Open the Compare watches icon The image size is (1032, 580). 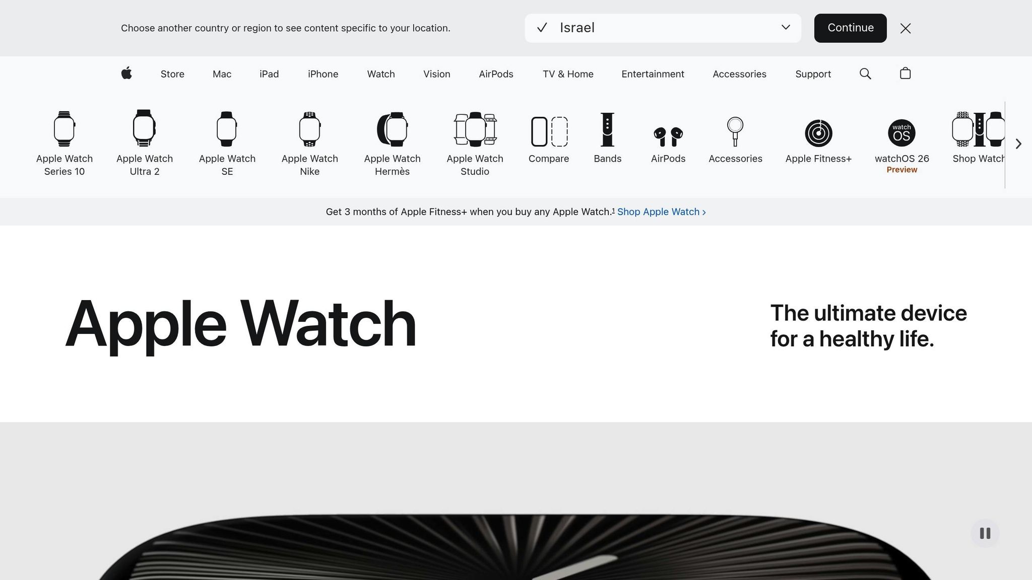pyautogui.click(x=549, y=131)
